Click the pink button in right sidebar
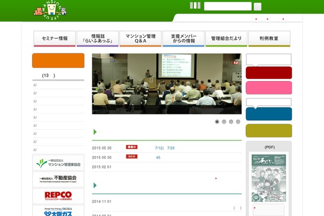324x216 pixels. pyautogui.click(x=269, y=87)
